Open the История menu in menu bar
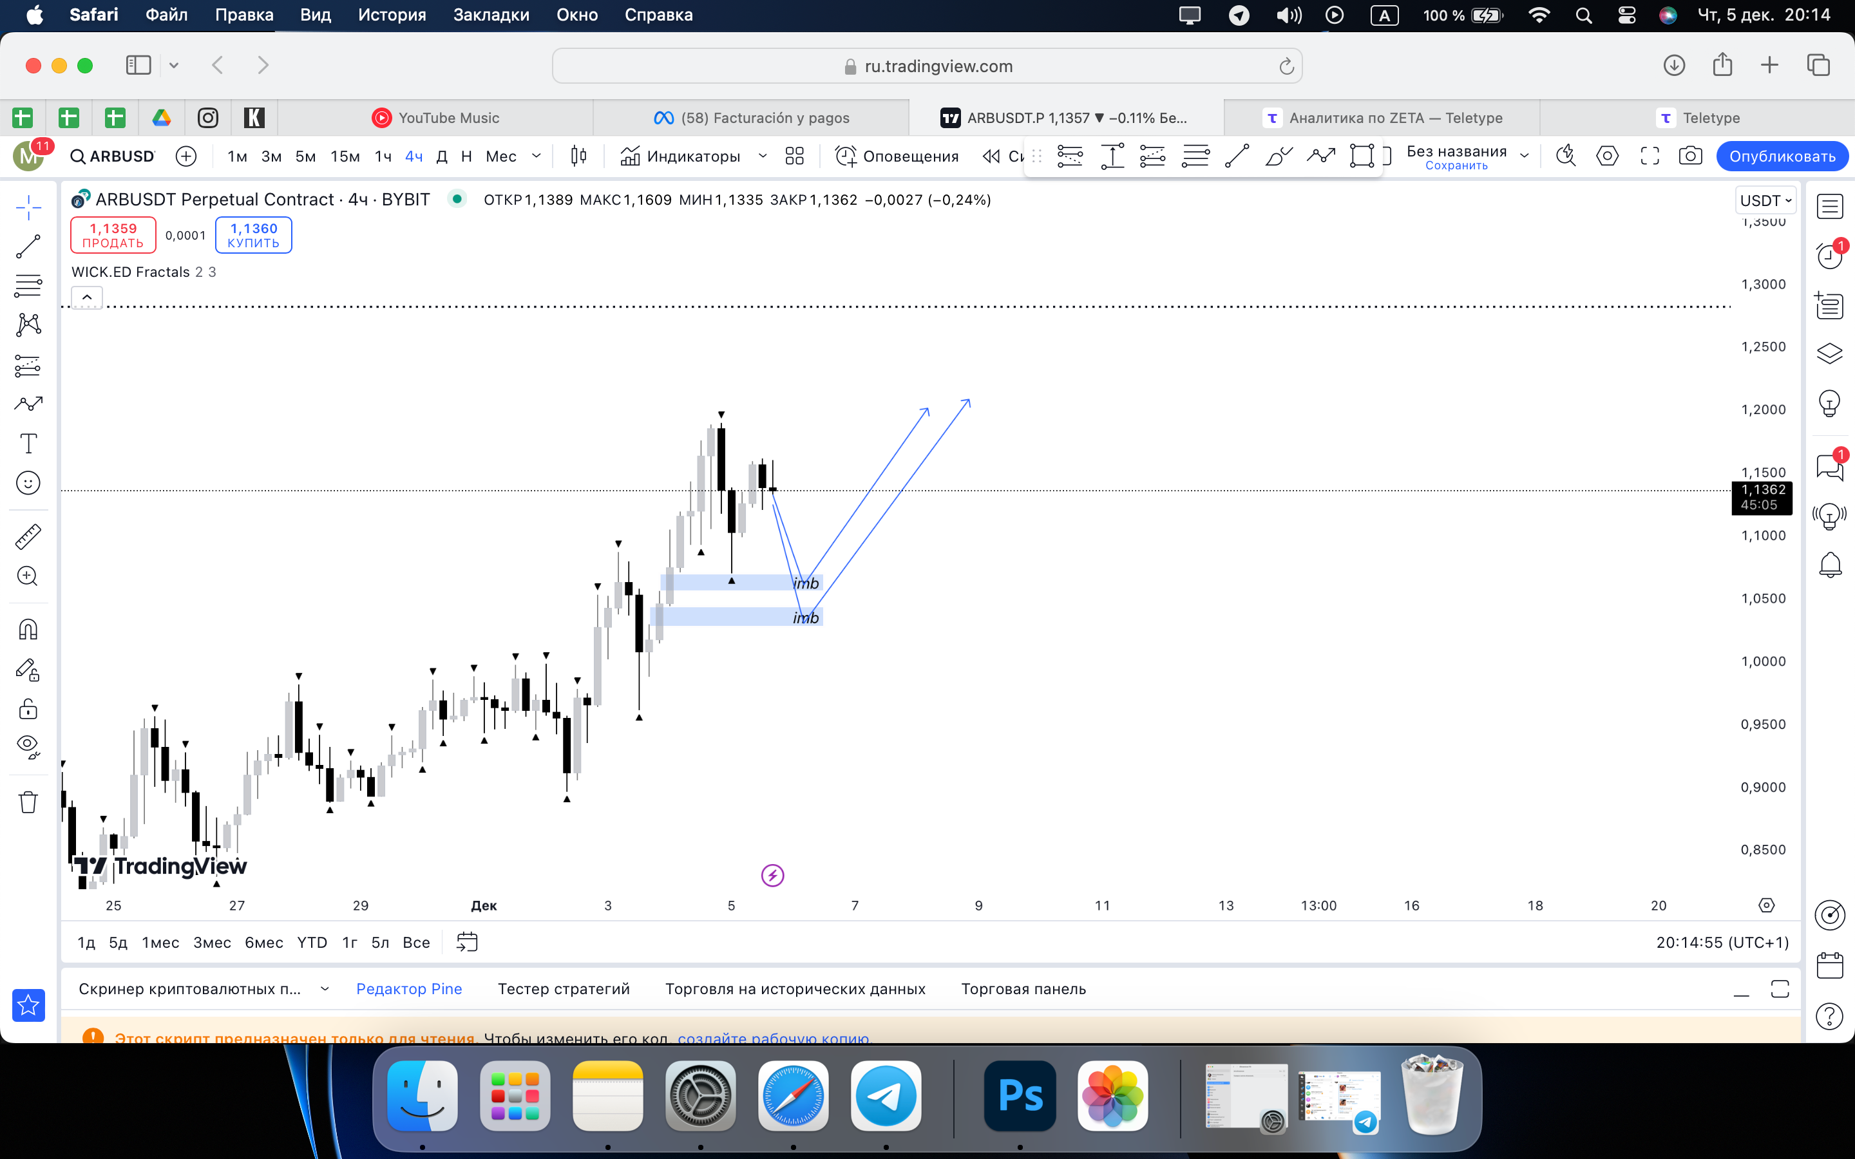 (x=392, y=15)
